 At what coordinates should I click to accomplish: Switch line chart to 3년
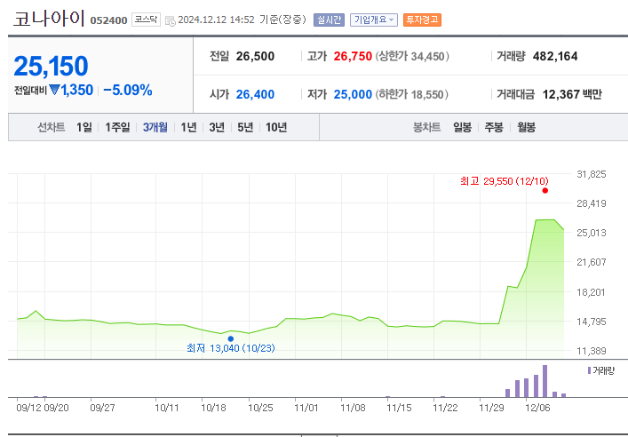click(x=217, y=127)
